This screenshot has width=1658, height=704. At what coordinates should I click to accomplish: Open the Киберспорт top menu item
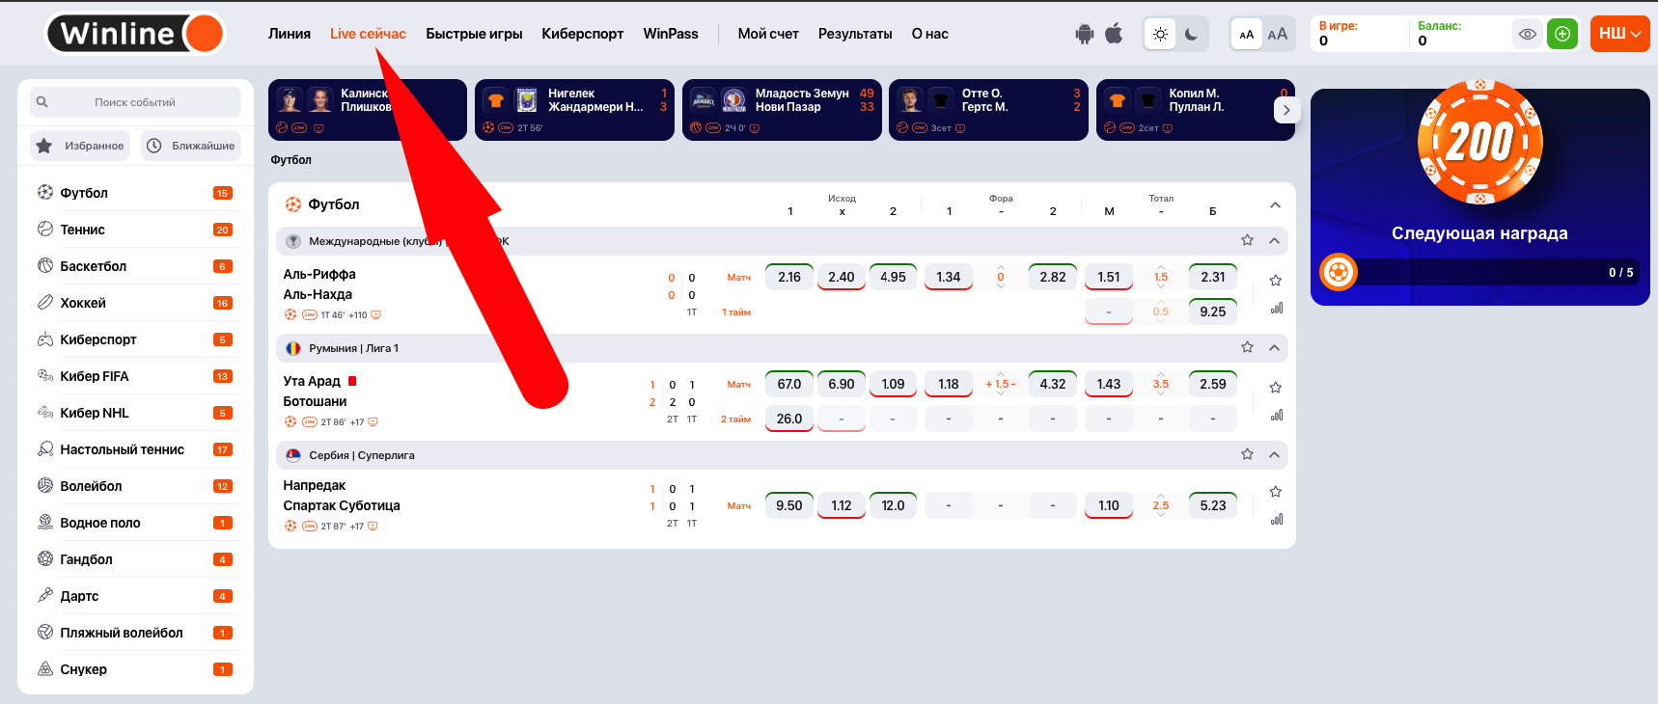582,34
